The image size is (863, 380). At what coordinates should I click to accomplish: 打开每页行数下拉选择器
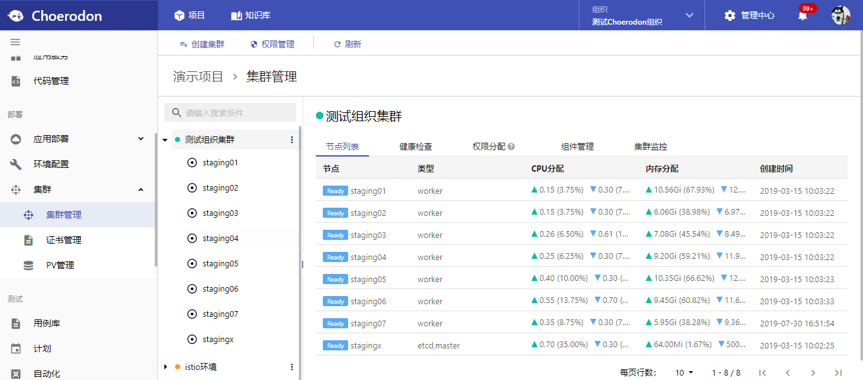pos(684,373)
